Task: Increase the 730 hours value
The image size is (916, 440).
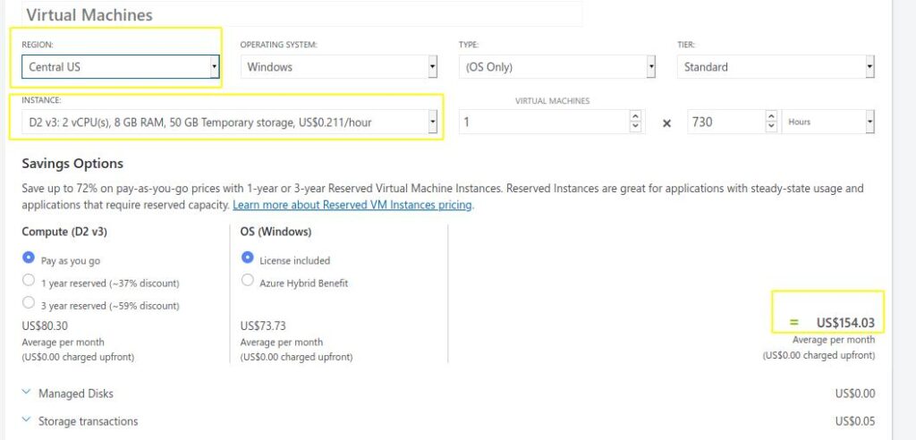Action: pos(771,117)
